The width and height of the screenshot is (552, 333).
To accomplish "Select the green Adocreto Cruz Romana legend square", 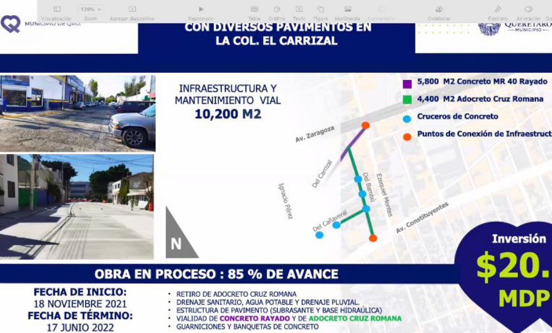I will [407, 99].
